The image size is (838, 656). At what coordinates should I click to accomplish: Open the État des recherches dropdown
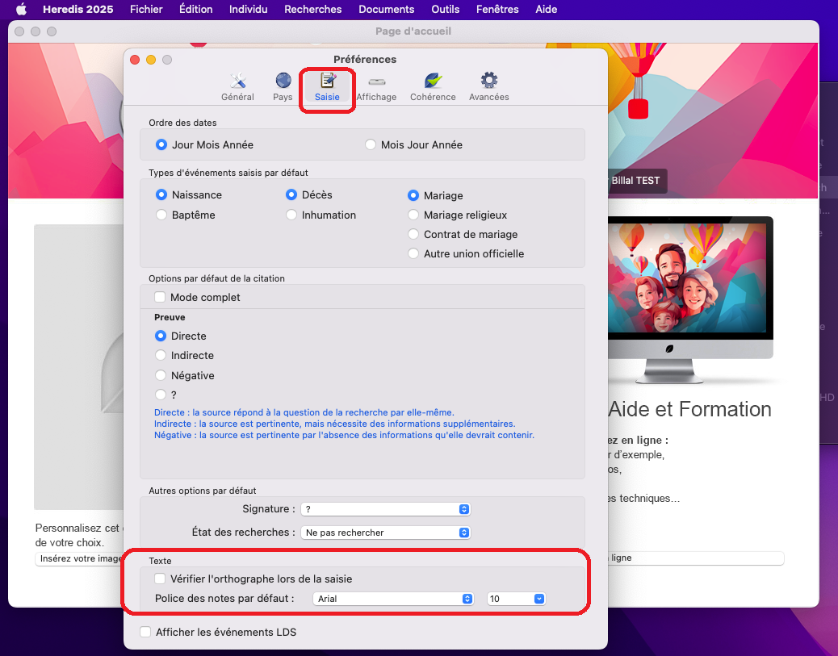pos(385,533)
